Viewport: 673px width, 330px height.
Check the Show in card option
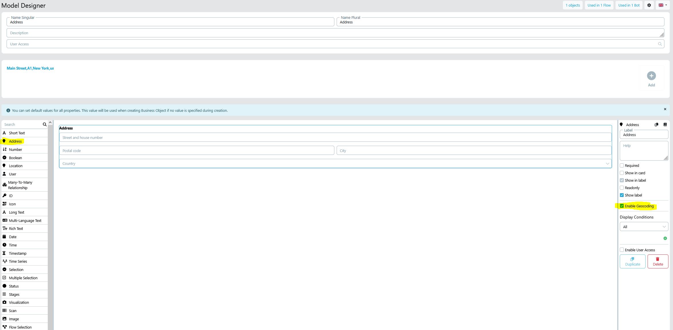622,173
